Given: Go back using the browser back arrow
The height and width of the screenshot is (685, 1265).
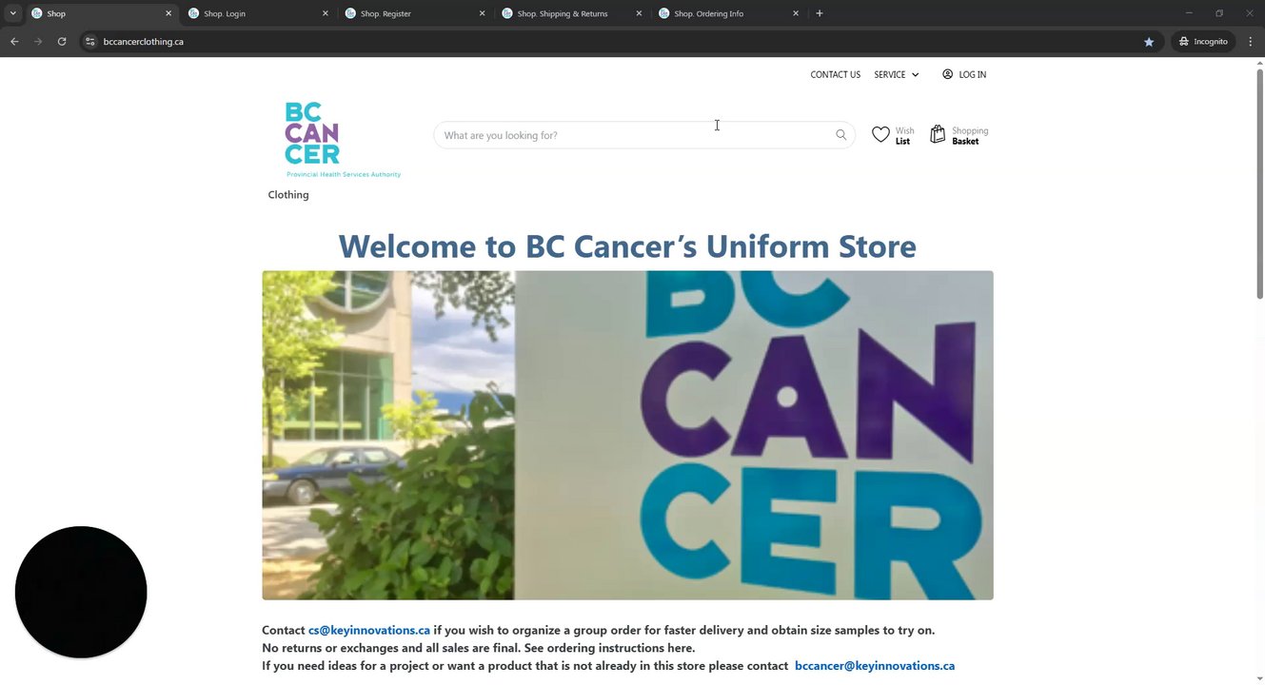Looking at the screenshot, I should click(x=14, y=42).
